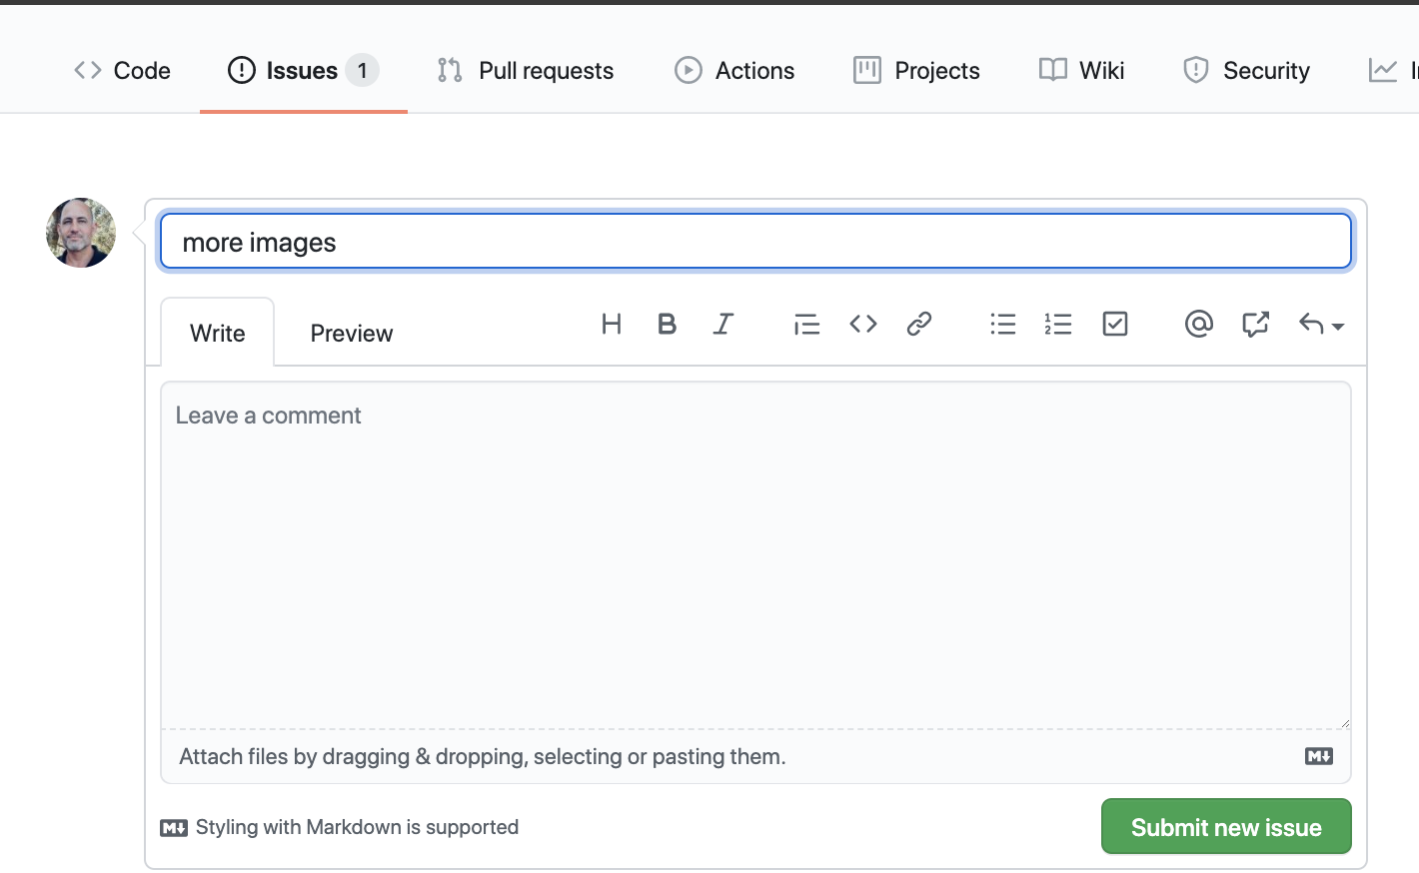Click the Submit new issue button

pos(1226,827)
